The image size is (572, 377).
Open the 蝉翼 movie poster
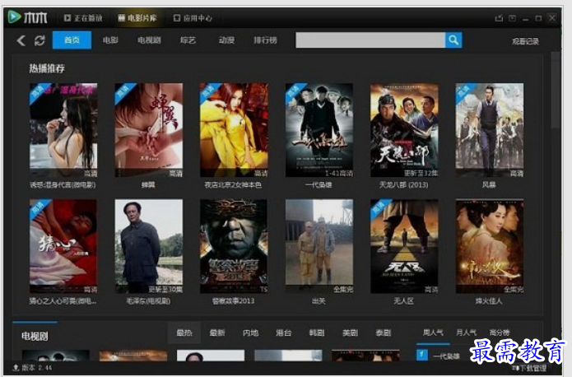tap(149, 130)
